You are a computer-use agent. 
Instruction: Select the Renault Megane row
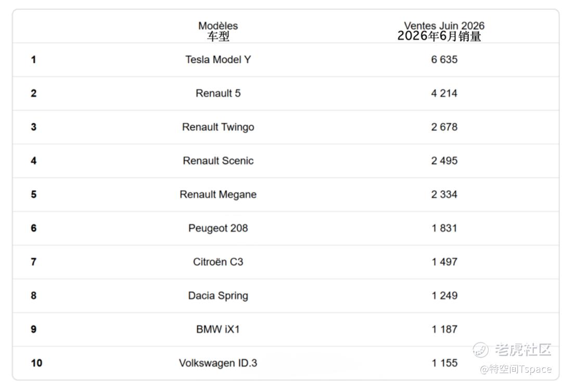tap(286, 194)
